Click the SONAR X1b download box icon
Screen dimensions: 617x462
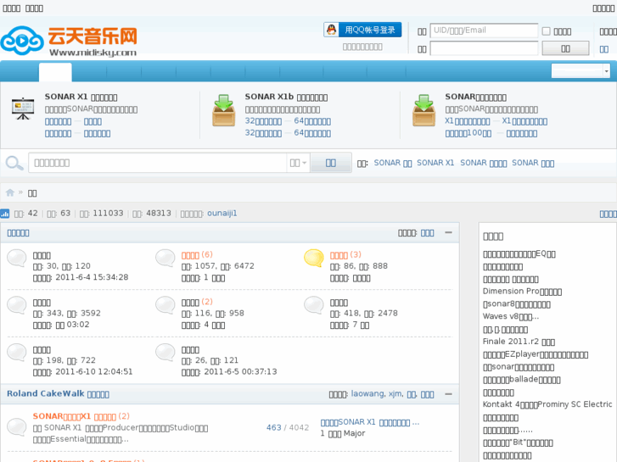[223, 110]
